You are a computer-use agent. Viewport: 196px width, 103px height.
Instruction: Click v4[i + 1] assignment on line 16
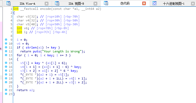pyautogui.click(x=28, y=67)
